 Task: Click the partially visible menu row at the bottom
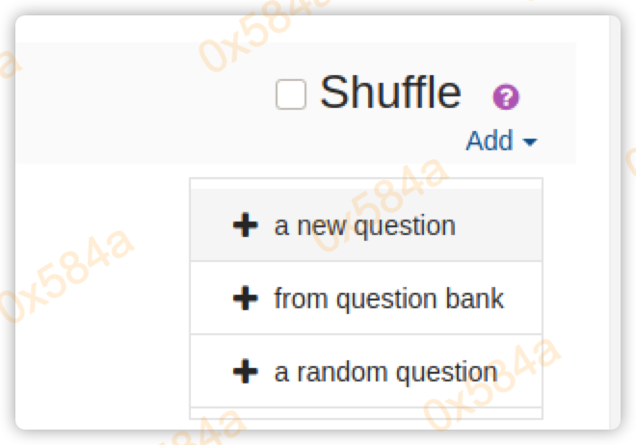[x=366, y=413]
